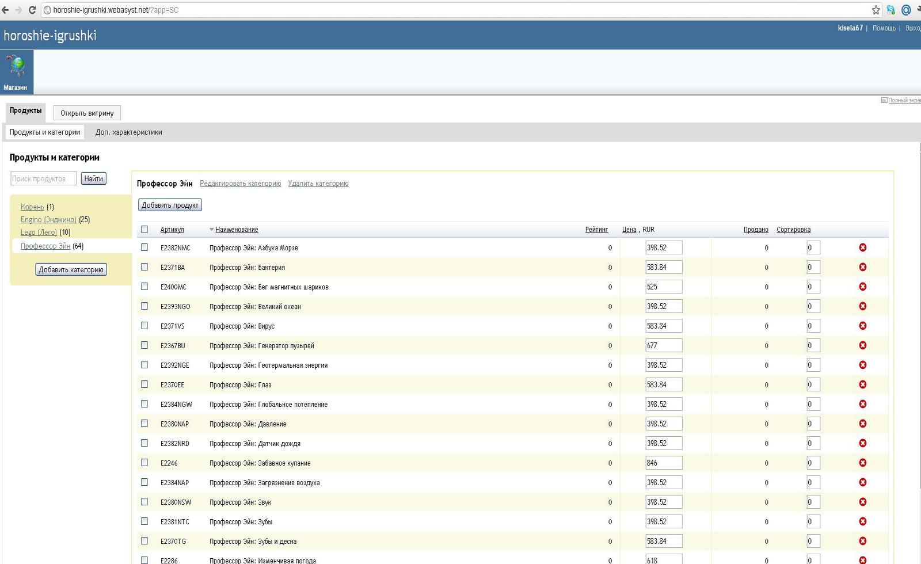Remove the Вирус product row

pyautogui.click(x=862, y=326)
